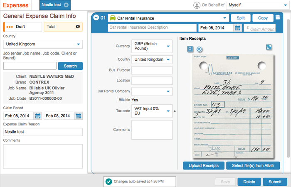Split the expense item
Screen dimensions: 291x187
tap(241, 18)
